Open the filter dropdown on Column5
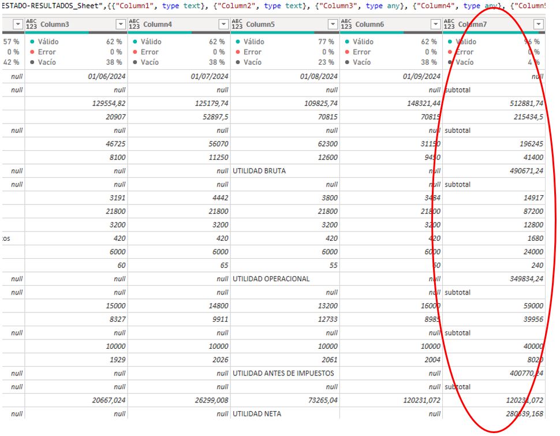The height and width of the screenshot is (436, 560). 333,25
